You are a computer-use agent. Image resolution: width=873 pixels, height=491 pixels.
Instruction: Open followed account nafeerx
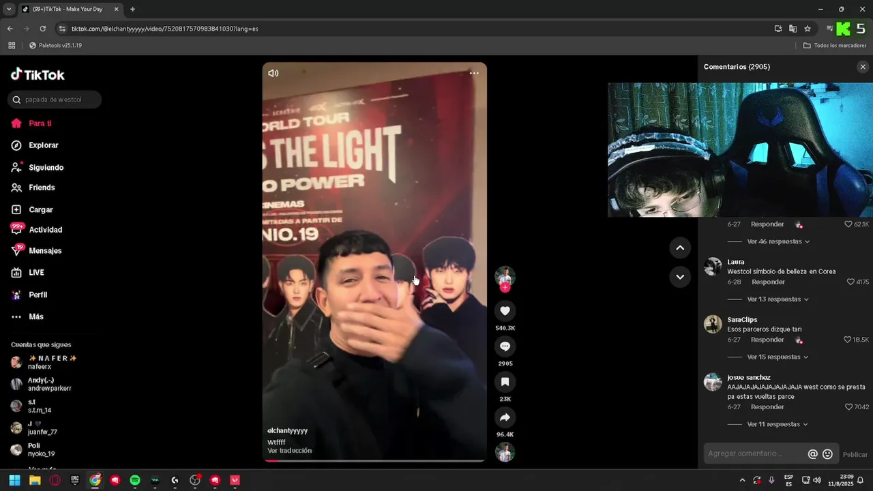(44, 362)
